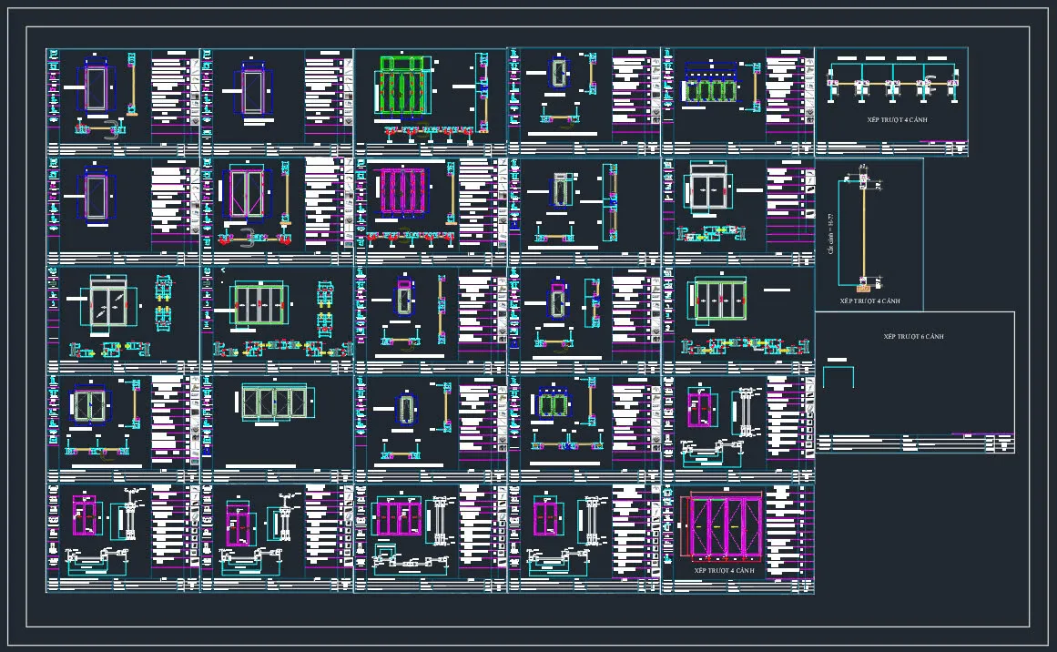This screenshot has width=1057, height=652.
Task: Select 'XẾP TRƯỢT 4 CÁNH' label under tall vertical section
Action: 869,301
